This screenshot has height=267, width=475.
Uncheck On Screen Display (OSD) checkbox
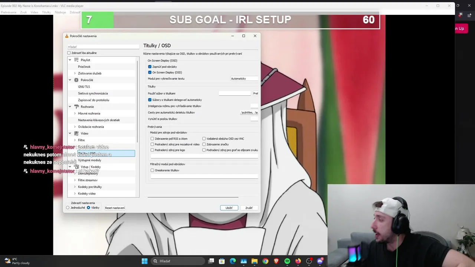point(150,72)
